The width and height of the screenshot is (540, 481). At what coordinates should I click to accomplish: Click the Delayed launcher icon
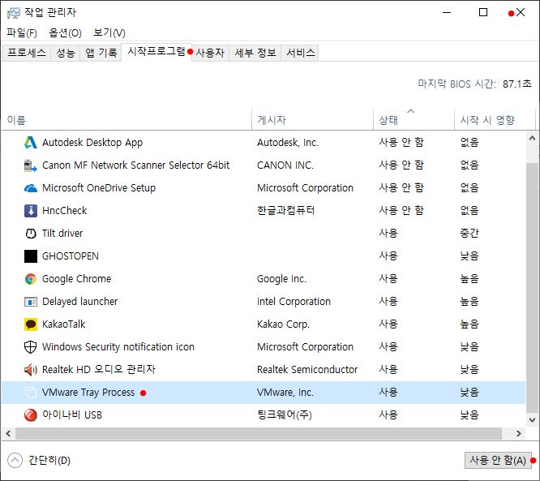tap(31, 302)
